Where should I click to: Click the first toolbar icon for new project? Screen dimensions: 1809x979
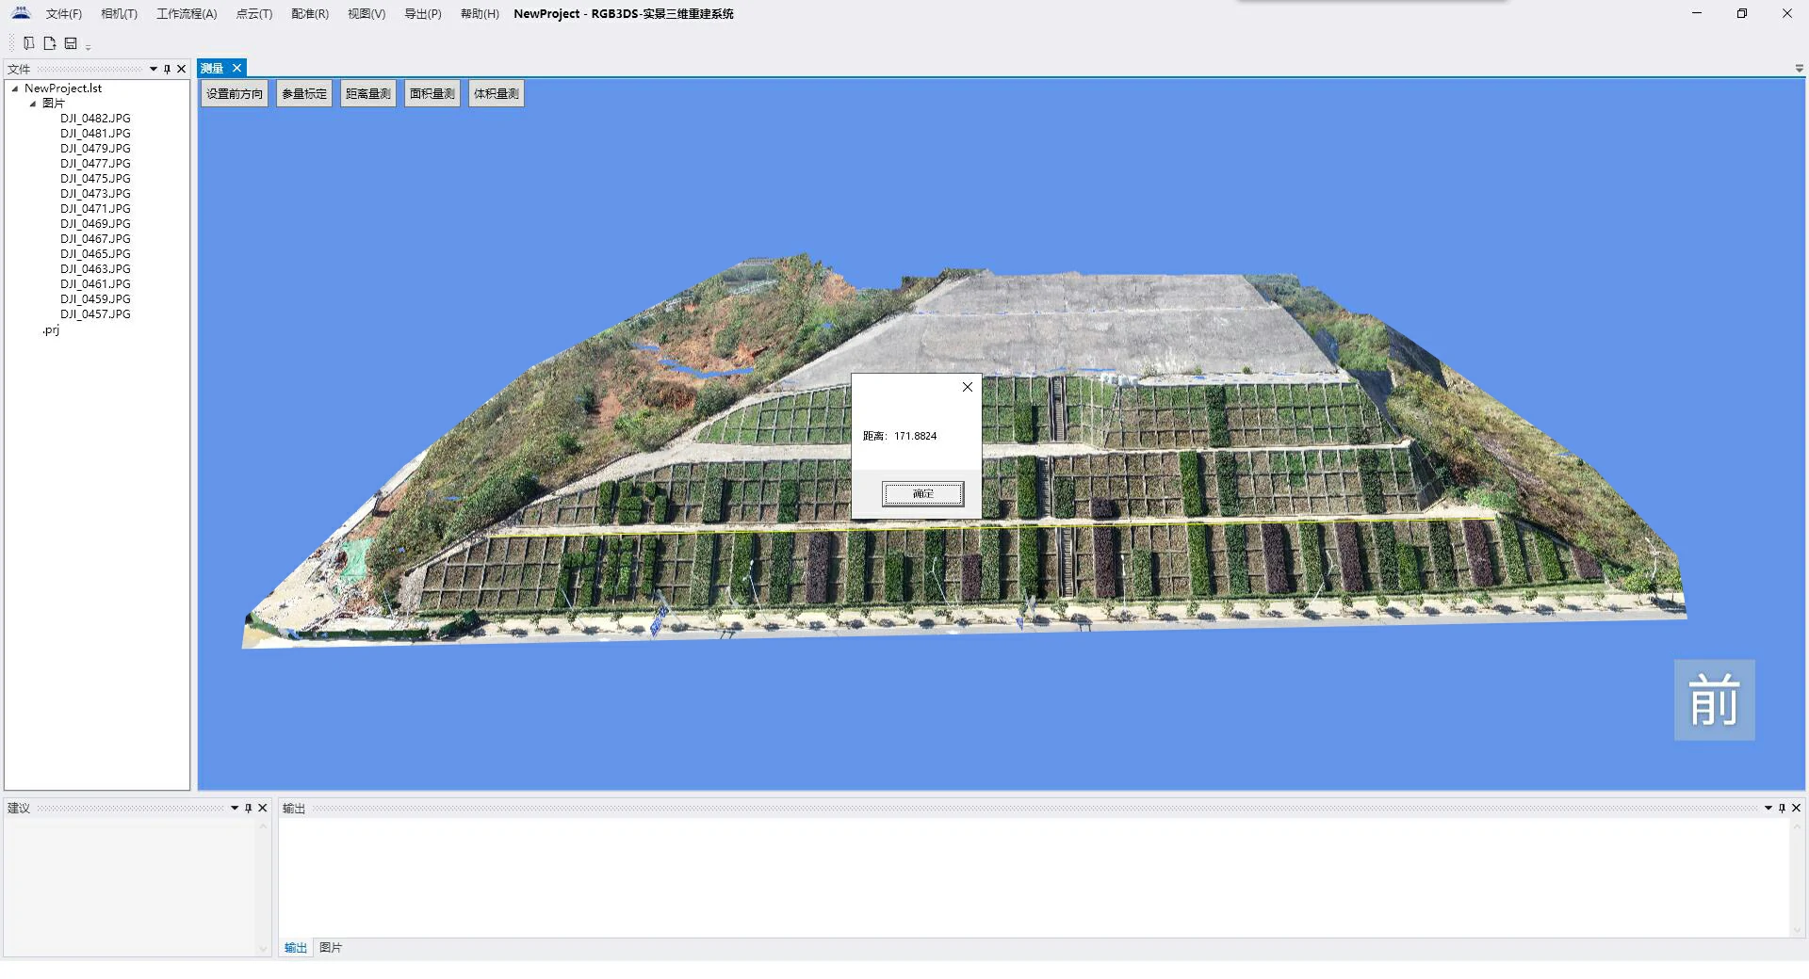29,43
